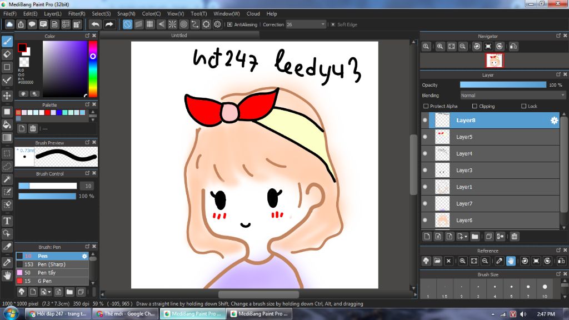Screen dimensions: 569x320
Task: Open the Filter(R) menu
Action: pyautogui.click(x=77, y=14)
